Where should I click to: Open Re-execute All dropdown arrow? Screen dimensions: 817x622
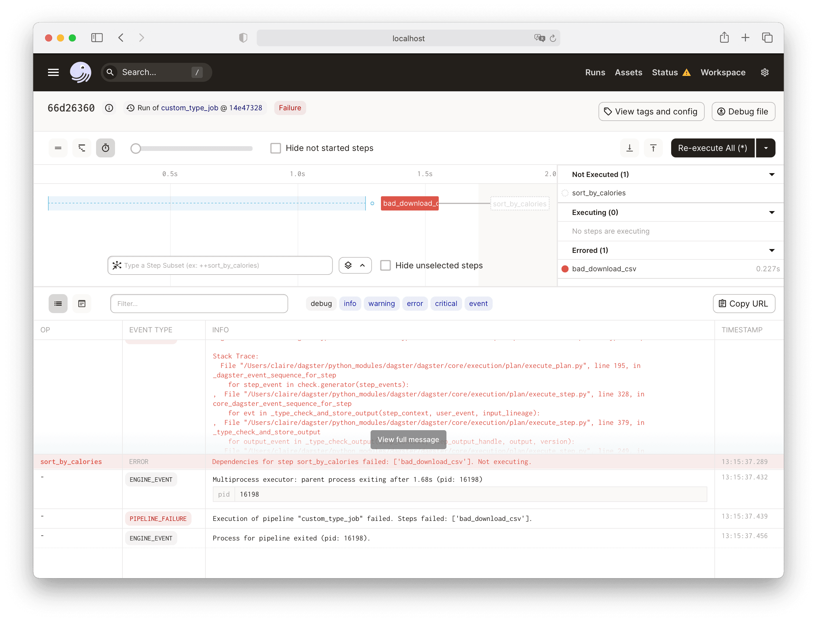click(765, 148)
